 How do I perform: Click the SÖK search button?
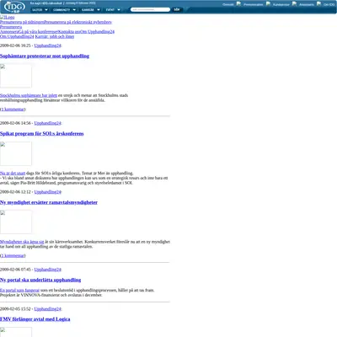click(x=177, y=9)
